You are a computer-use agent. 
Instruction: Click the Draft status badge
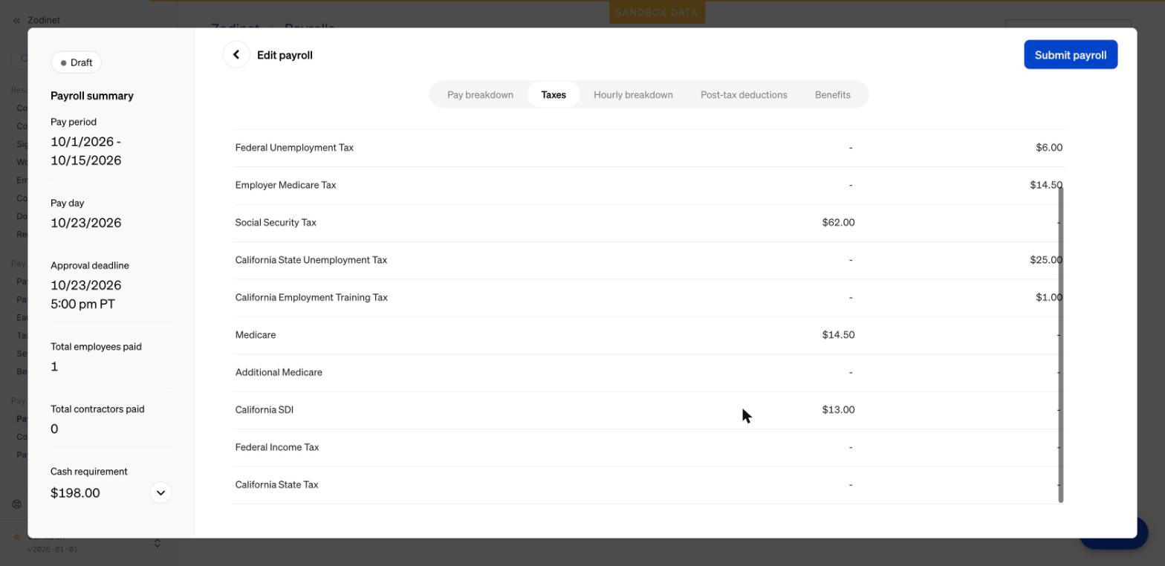click(x=76, y=62)
